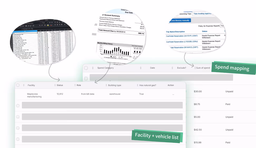Image resolution: width=256 pixels, height=148 pixels.
Task: Click Unpaid status beside $5.00
Action: [229, 117]
